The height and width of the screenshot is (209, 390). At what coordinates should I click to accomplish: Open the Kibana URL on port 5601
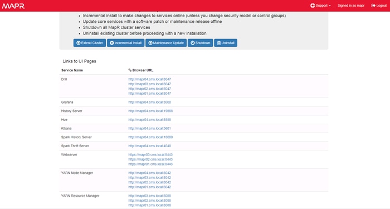(149, 128)
